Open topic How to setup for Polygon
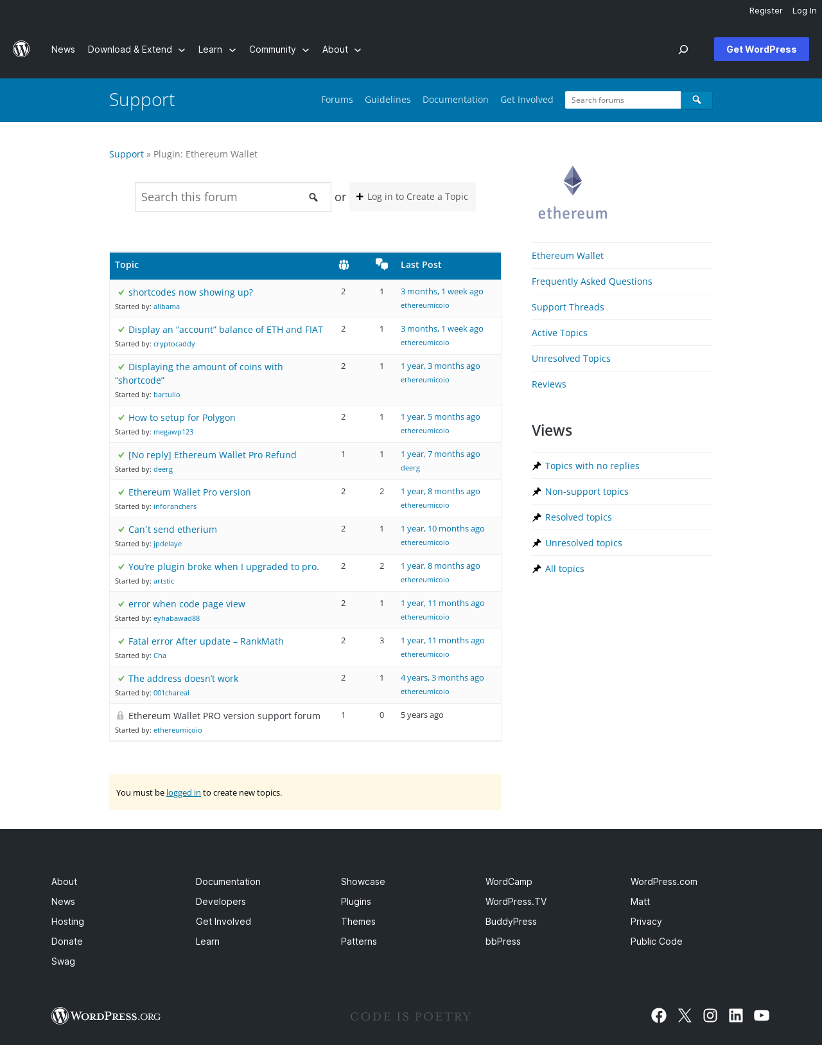The height and width of the screenshot is (1045, 822). [x=182, y=418]
